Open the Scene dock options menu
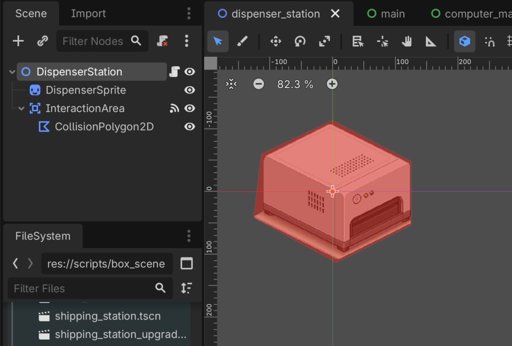The height and width of the screenshot is (346, 512). pos(188,13)
